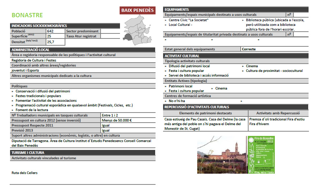Click the Baix Penedès comarca map
This screenshot has width=324, height=192.
pyautogui.click(x=138, y=30)
